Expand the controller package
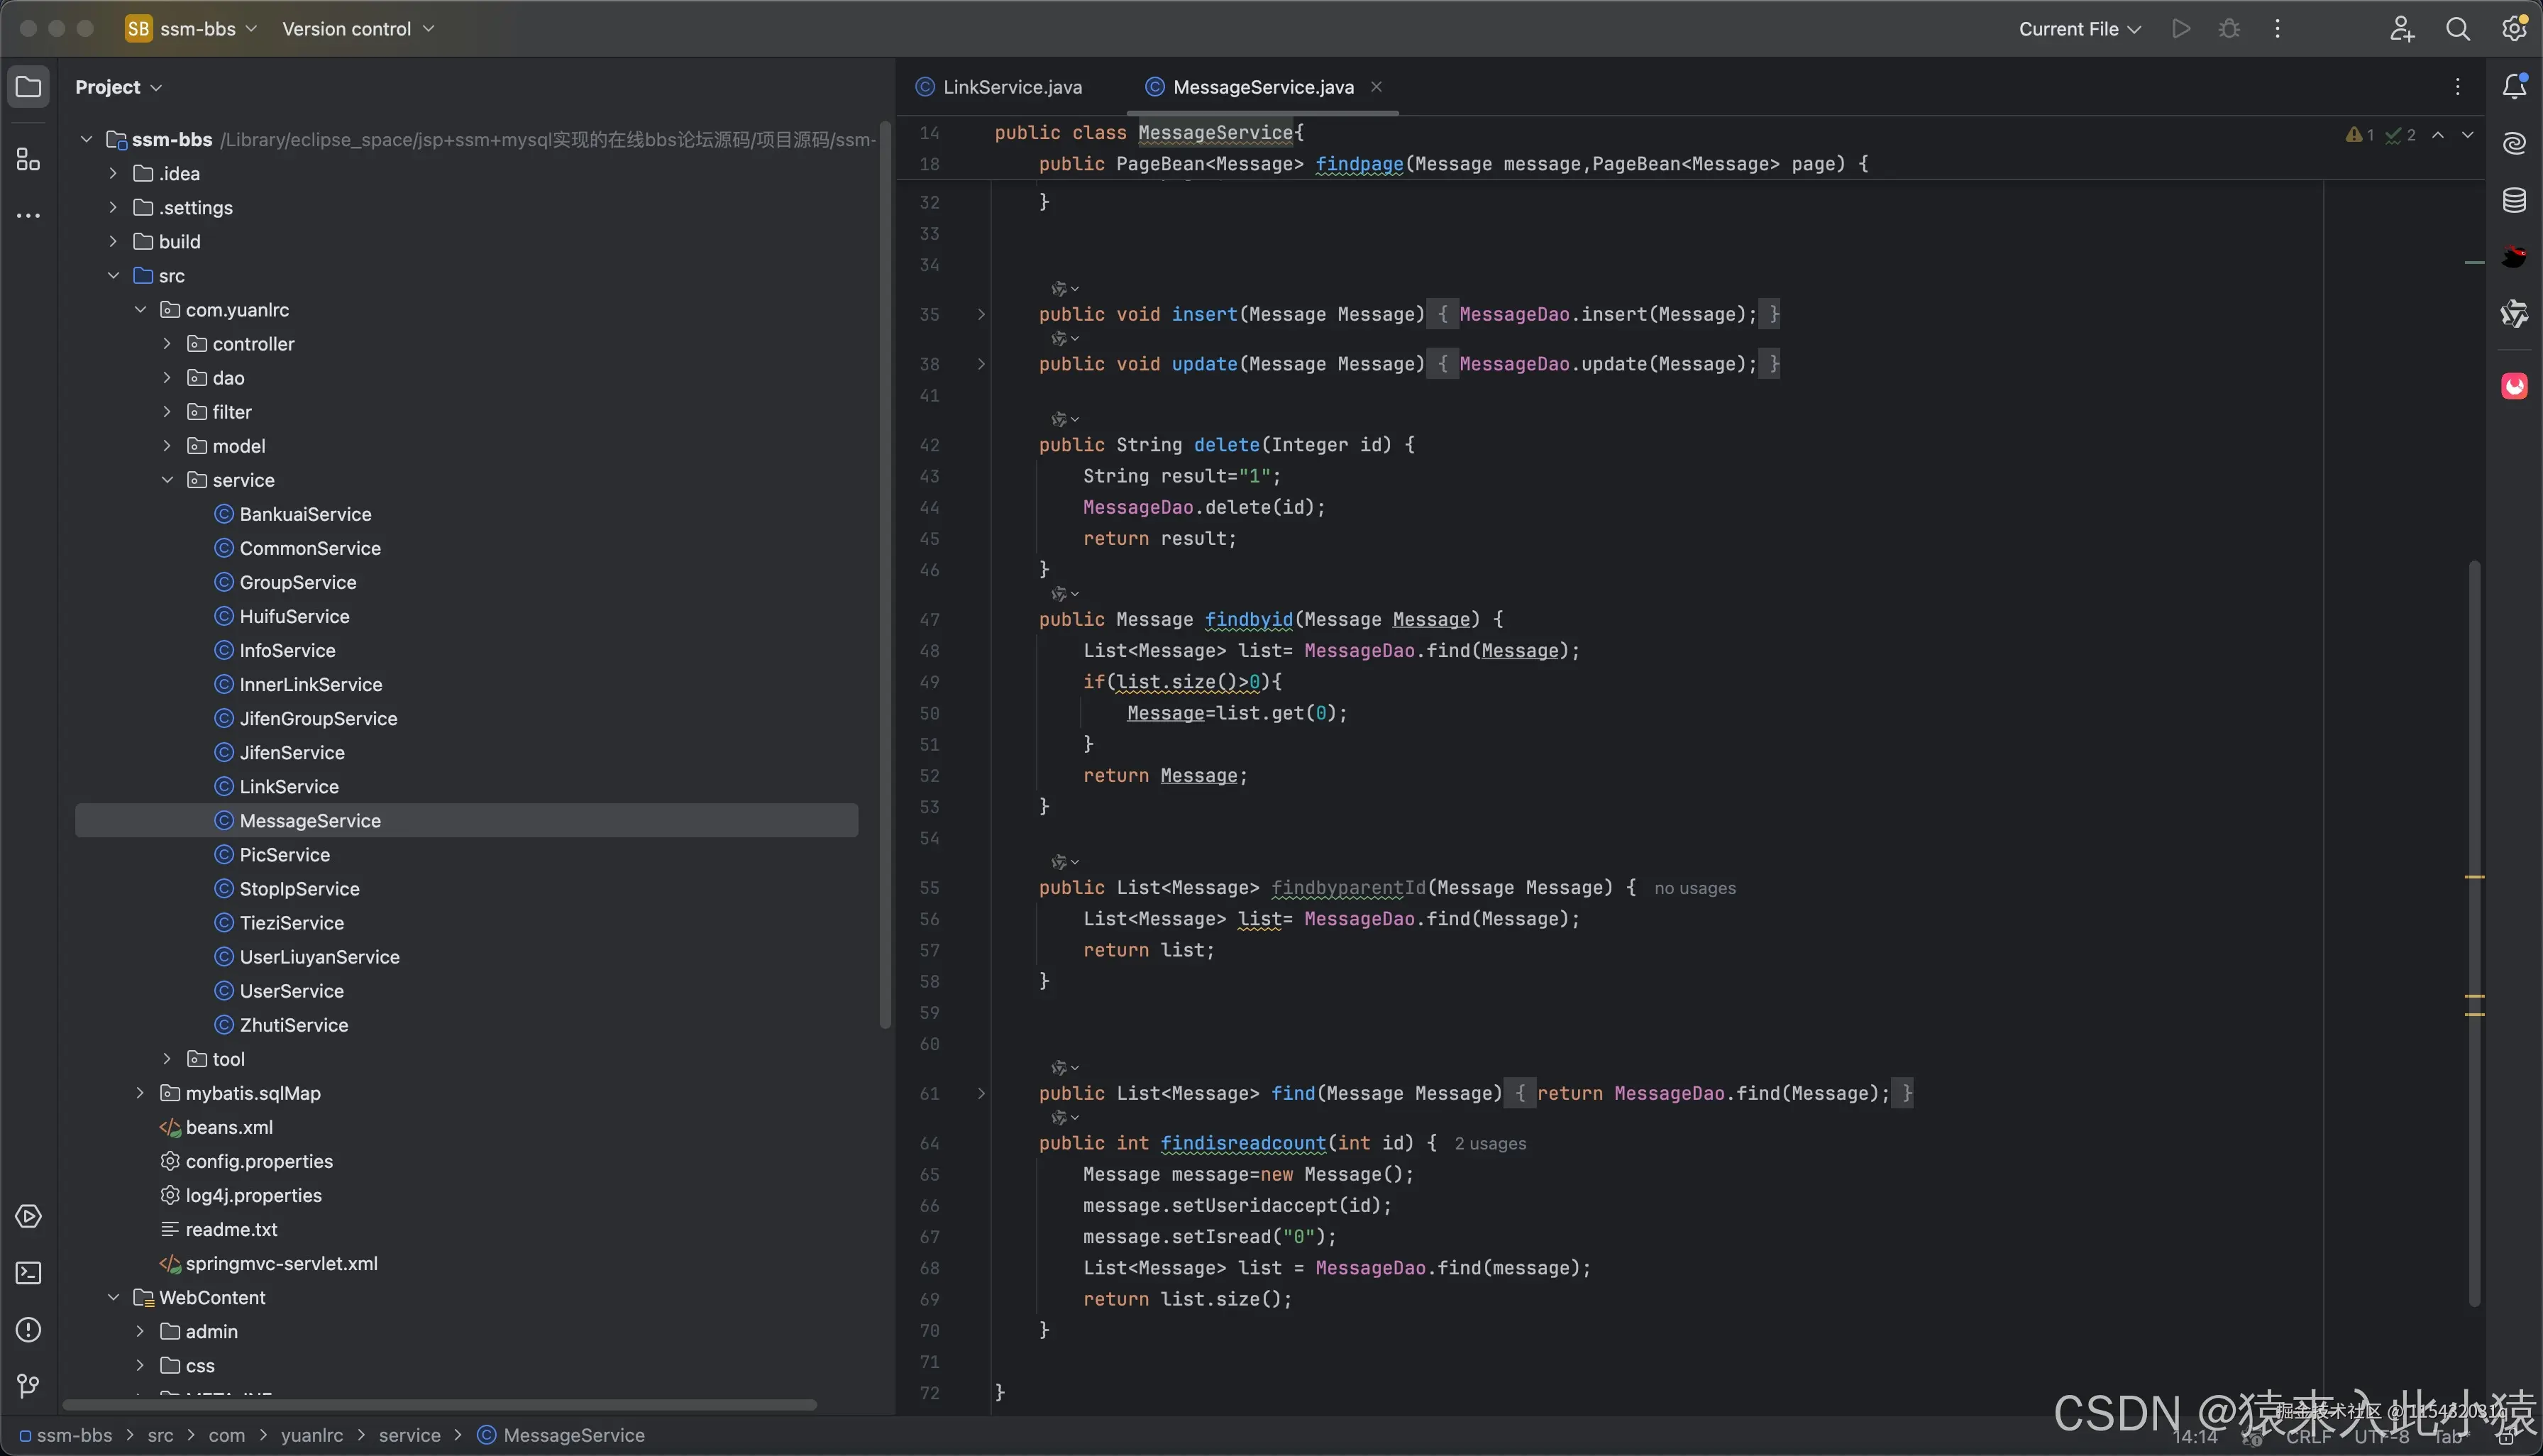The width and height of the screenshot is (2543, 1456). (167, 344)
